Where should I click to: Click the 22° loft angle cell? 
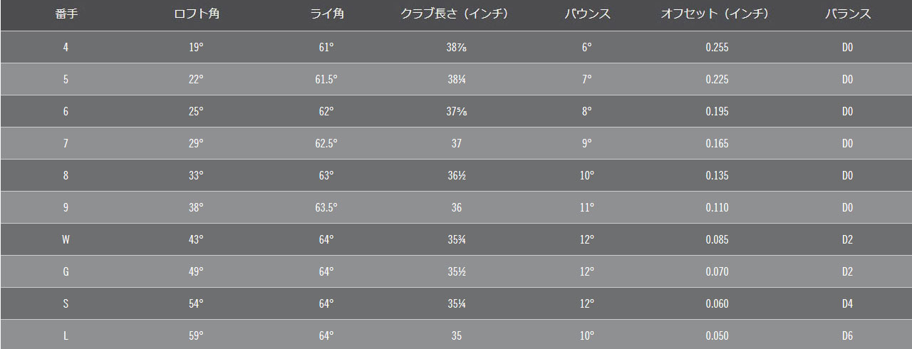click(196, 80)
